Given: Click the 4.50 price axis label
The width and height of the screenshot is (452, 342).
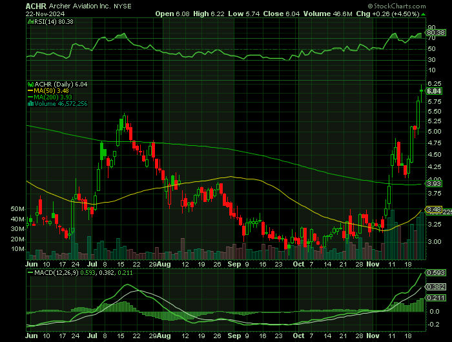Looking at the screenshot, I should coord(435,155).
